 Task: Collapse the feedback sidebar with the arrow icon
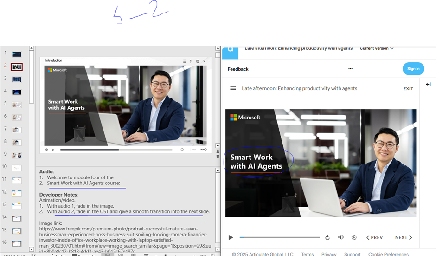click(428, 84)
